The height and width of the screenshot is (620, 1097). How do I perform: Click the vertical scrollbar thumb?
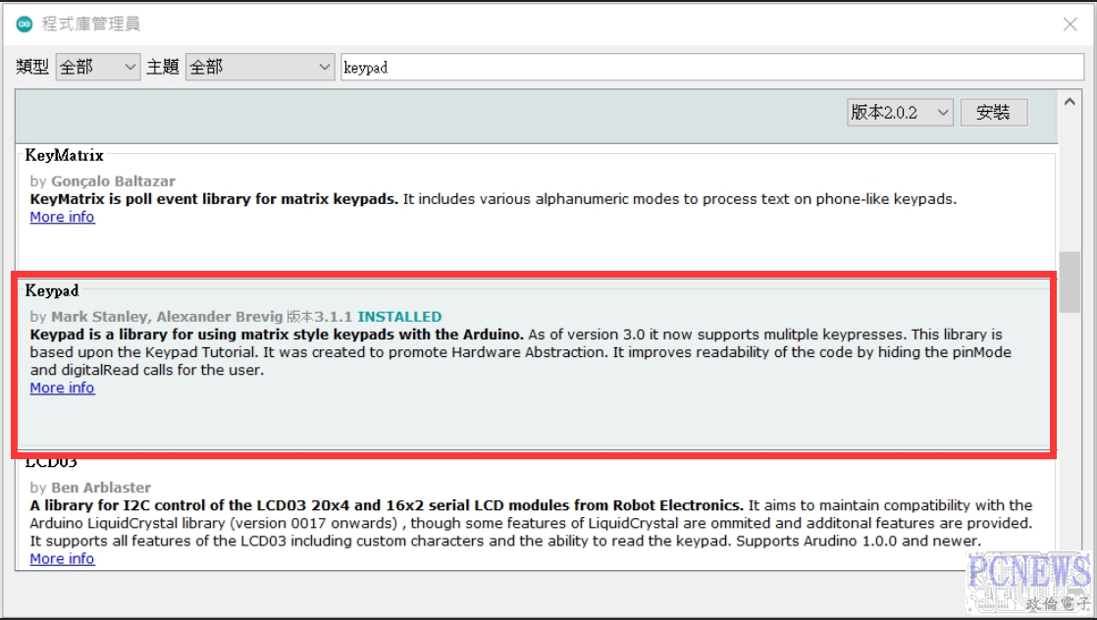(1069, 282)
